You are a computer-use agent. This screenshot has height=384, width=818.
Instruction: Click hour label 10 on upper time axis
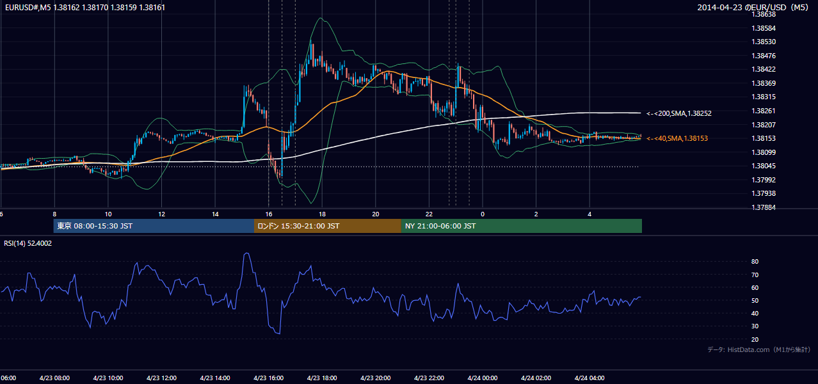tap(108, 214)
